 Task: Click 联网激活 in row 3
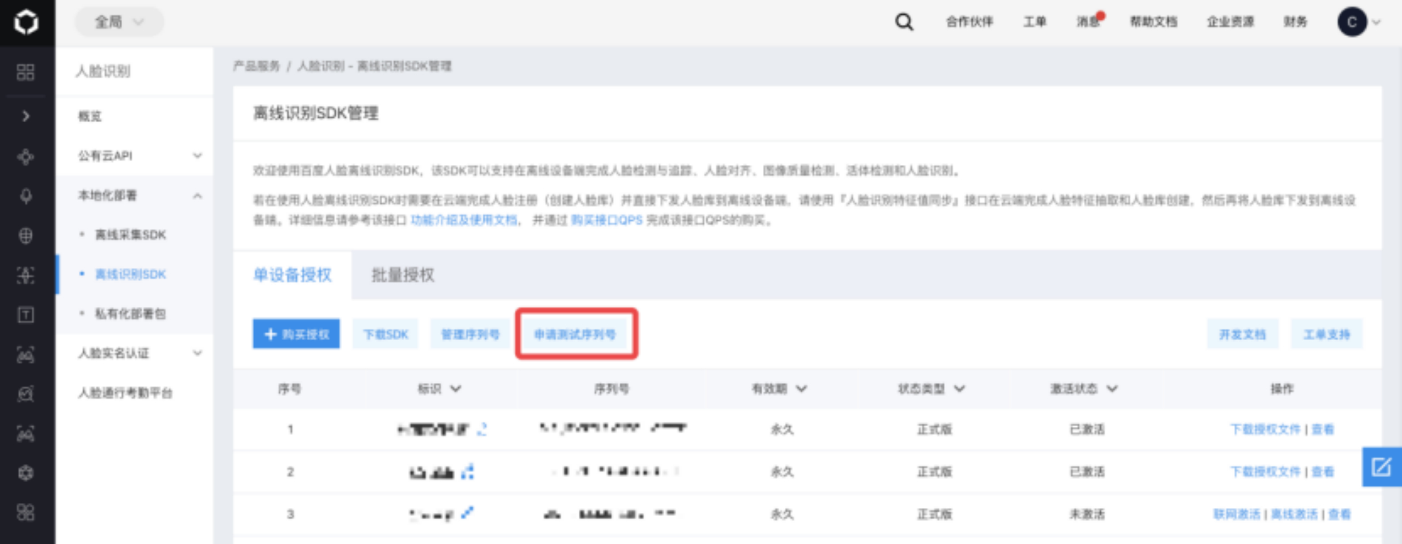pos(1237,514)
